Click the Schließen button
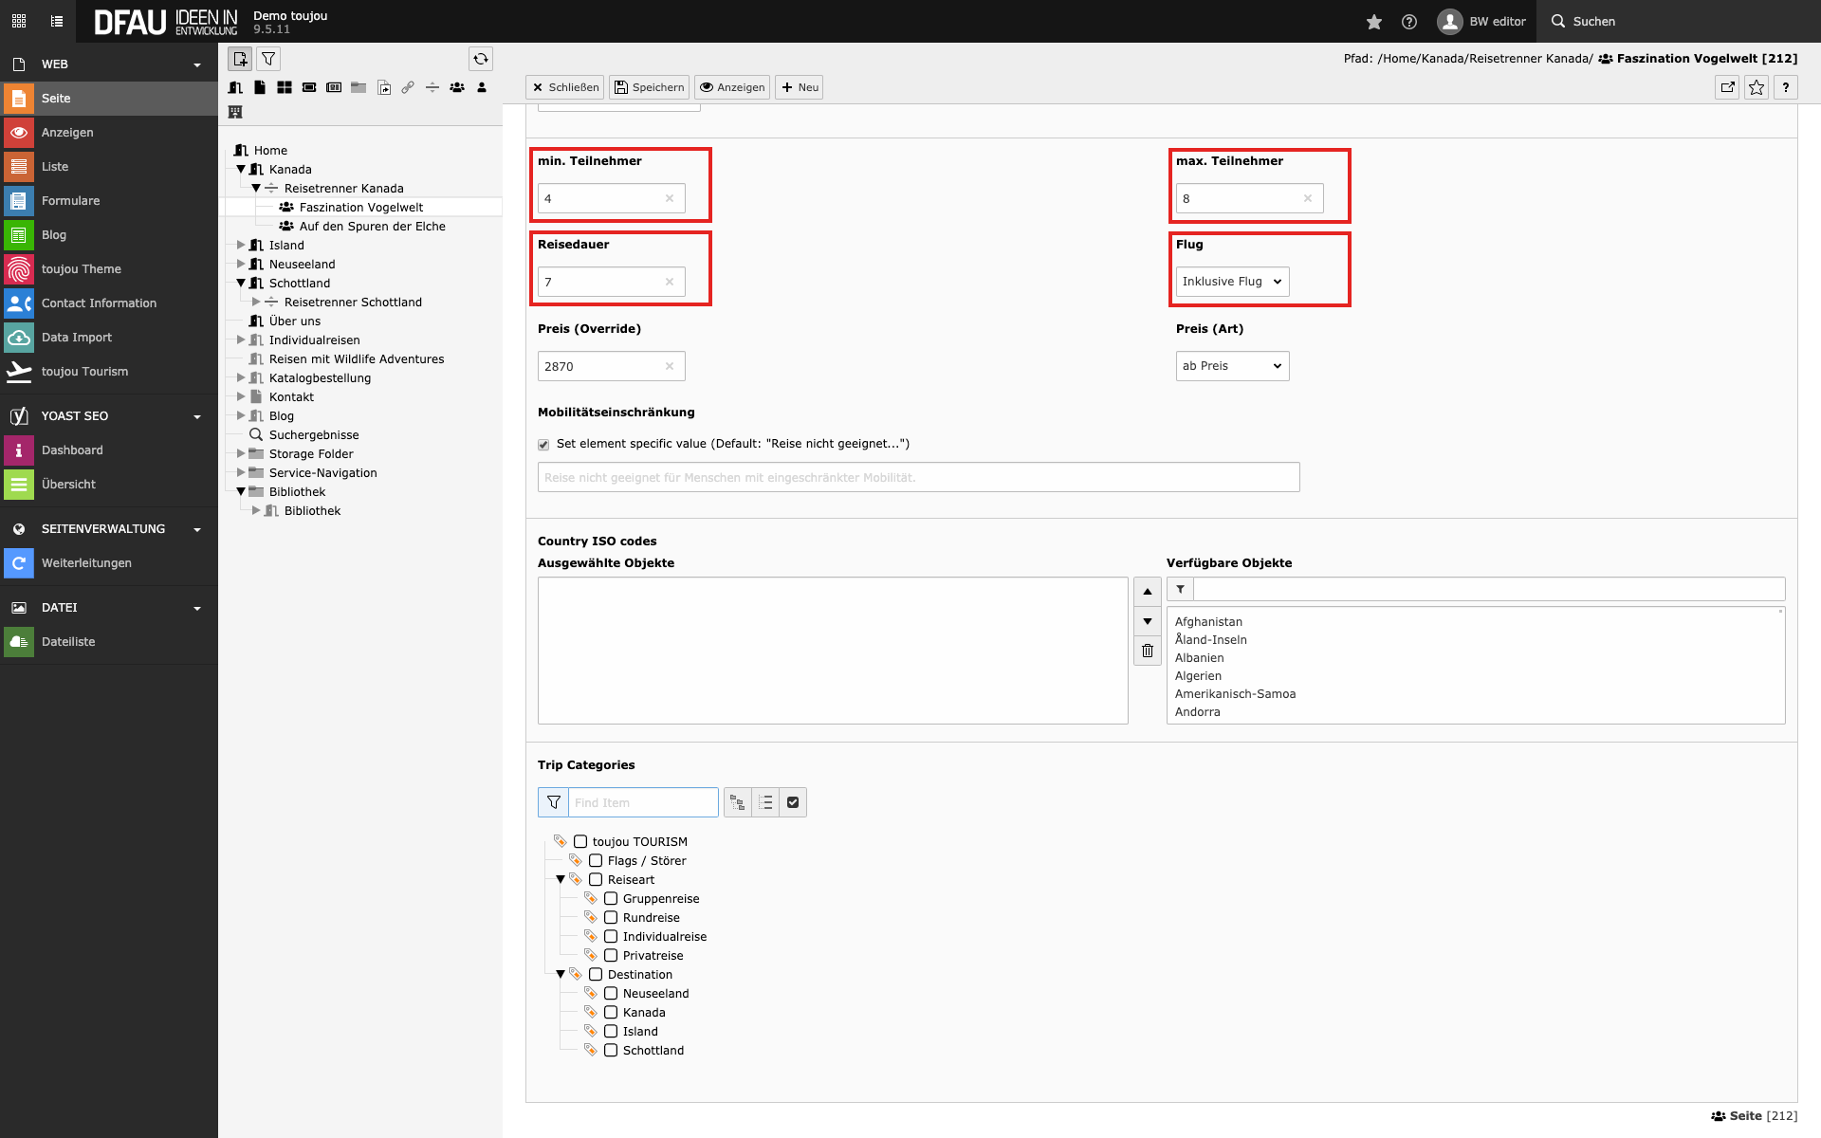The height and width of the screenshot is (1138, 1821). 564,87
